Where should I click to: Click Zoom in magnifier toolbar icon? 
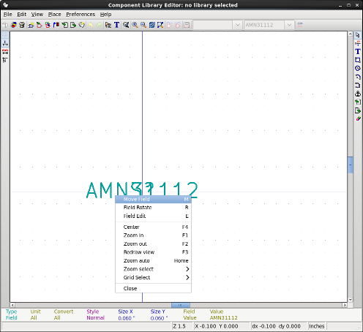click(135, 25)
